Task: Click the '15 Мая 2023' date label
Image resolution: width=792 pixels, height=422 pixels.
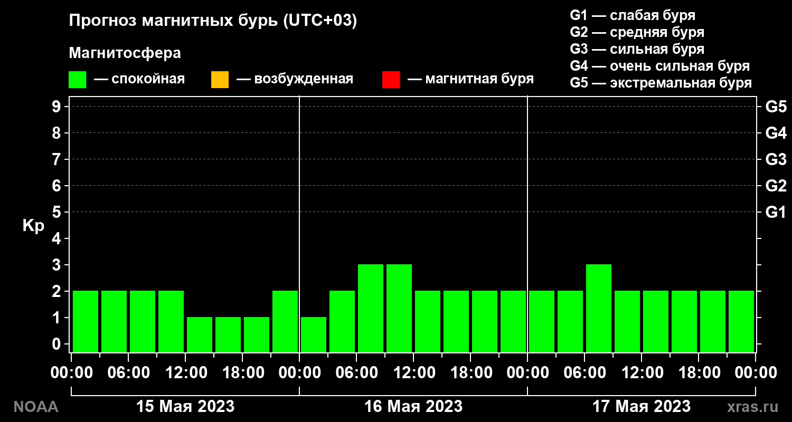Action: pos(185,407)
